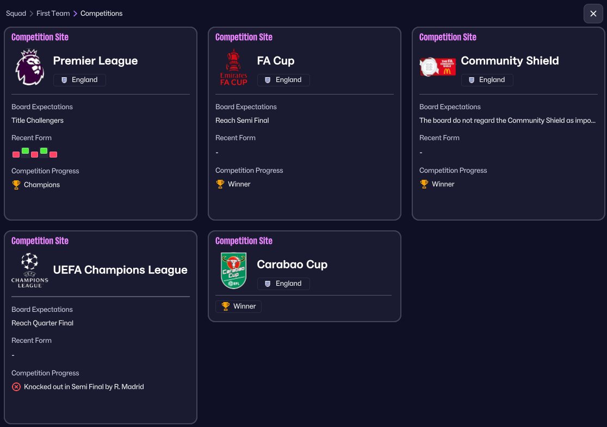Click the truncated Community Shield board expectations text
This screenshot has width=607, height=427.
click(507, 121)
